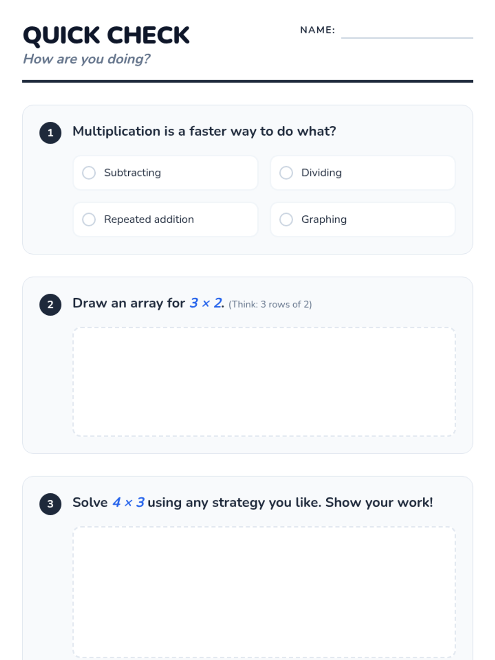Click the 'Draw an array for' text
The width and height of the screenshot is (495, 660).
(129, 303)
